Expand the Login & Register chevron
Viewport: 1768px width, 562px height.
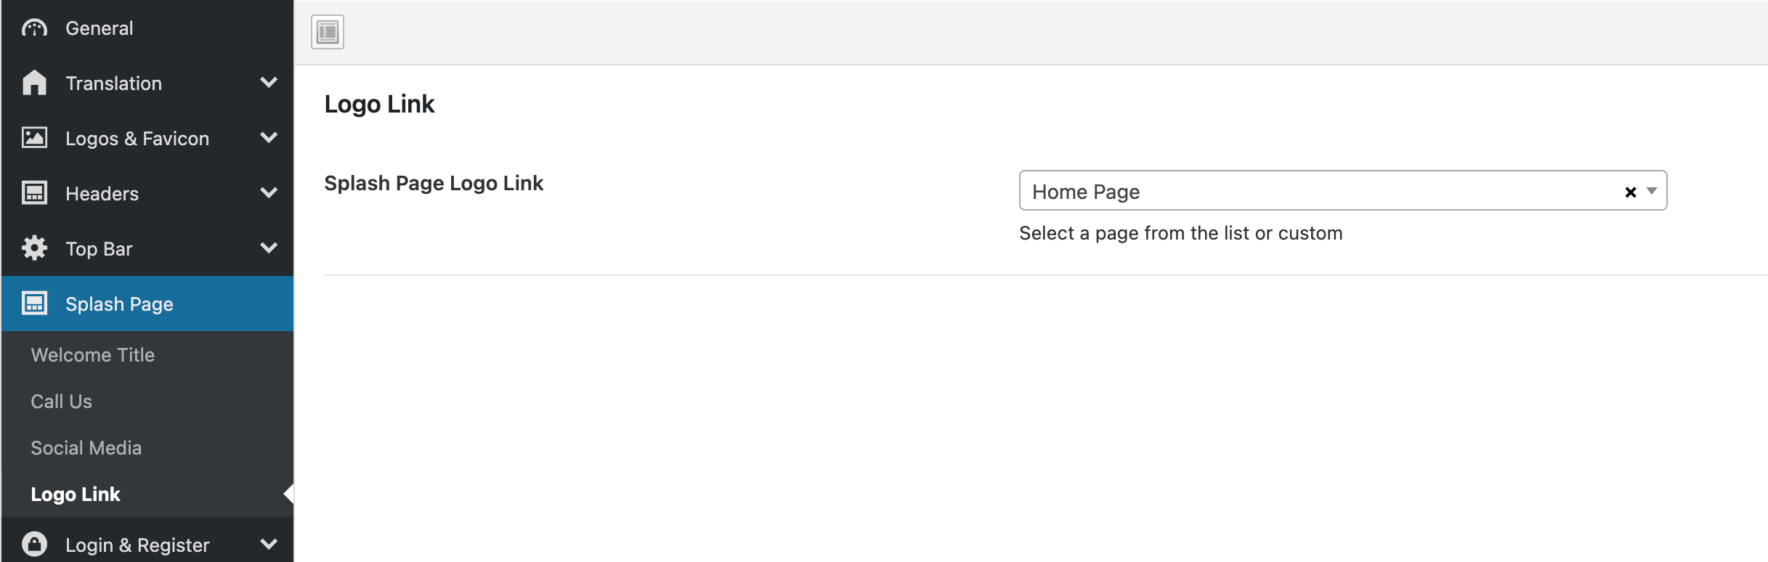point(269,544)
